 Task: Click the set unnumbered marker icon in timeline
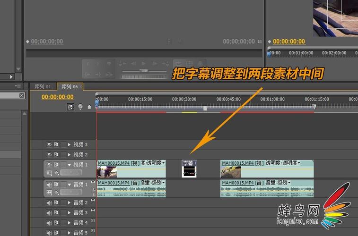tap(89, 107)
